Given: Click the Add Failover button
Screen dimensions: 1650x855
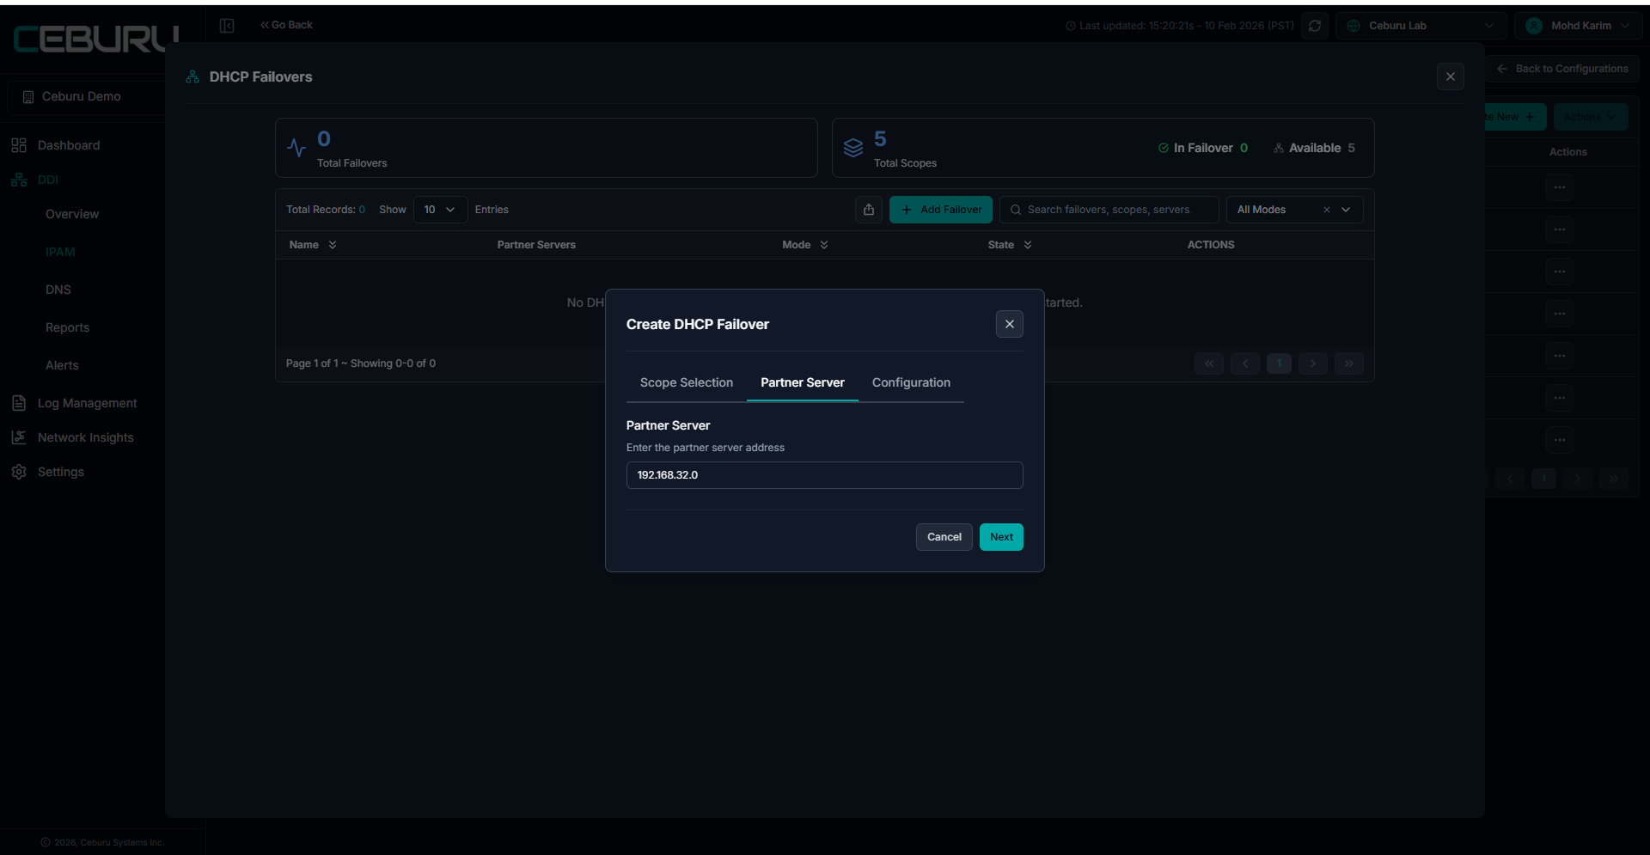Looking at the screenshot, I should coord(941,210).
